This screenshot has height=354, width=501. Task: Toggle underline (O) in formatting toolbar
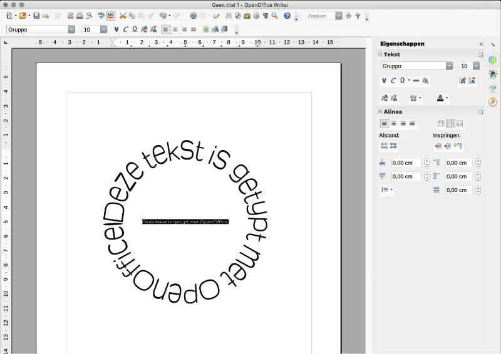(x=135, y=29)
